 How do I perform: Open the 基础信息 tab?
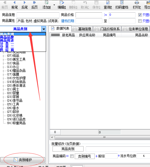coord(82,29)
